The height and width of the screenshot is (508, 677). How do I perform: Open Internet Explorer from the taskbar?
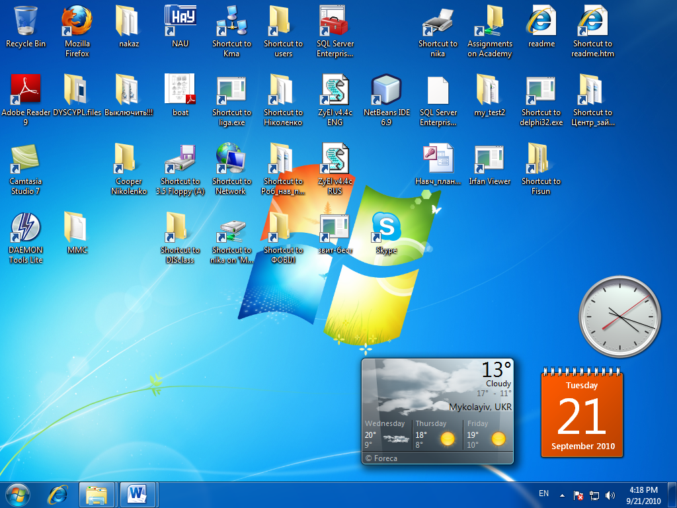[x=58, y=495]
